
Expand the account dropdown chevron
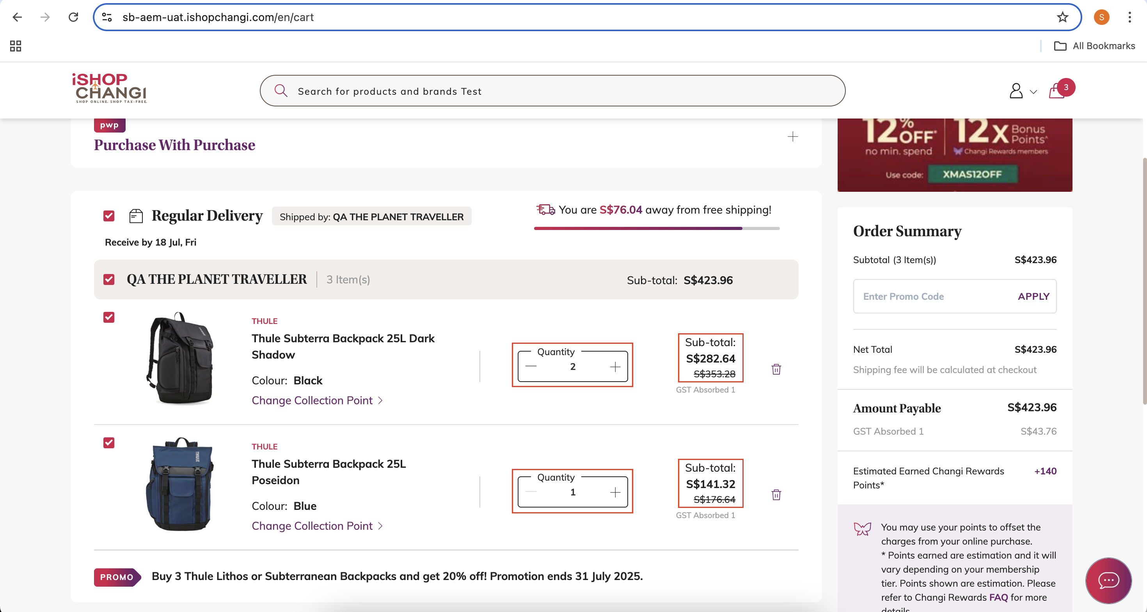pyautogui.click(x=1033, y=92)
